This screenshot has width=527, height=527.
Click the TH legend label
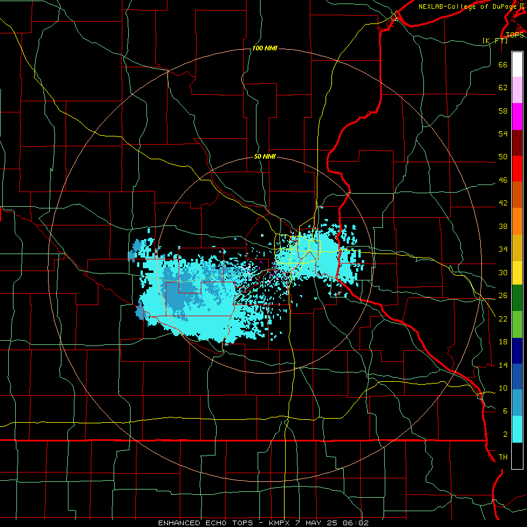tap(503, 457)
